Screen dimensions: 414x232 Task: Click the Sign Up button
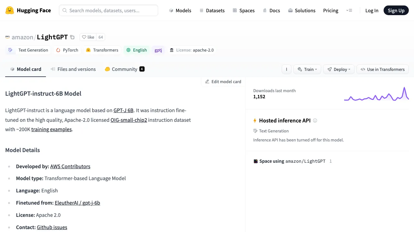(396, 10)
